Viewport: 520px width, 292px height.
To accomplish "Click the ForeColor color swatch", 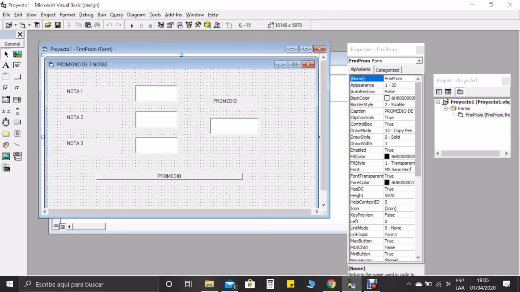I will (387, 182).
